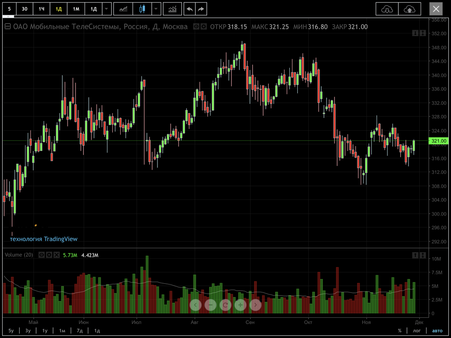This screenshot has width=451, height=338.
Task: Open the interval dropdown arrow
Action: (x=107, y=9)
